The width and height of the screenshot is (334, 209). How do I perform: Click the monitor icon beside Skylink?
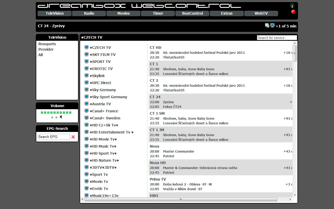click(x=87, y=76)
